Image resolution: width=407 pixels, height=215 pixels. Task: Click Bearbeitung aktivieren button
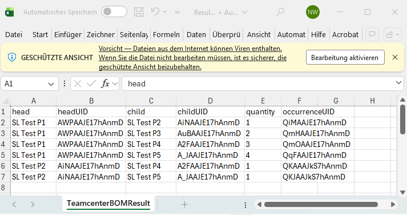[x=345, y=57]
